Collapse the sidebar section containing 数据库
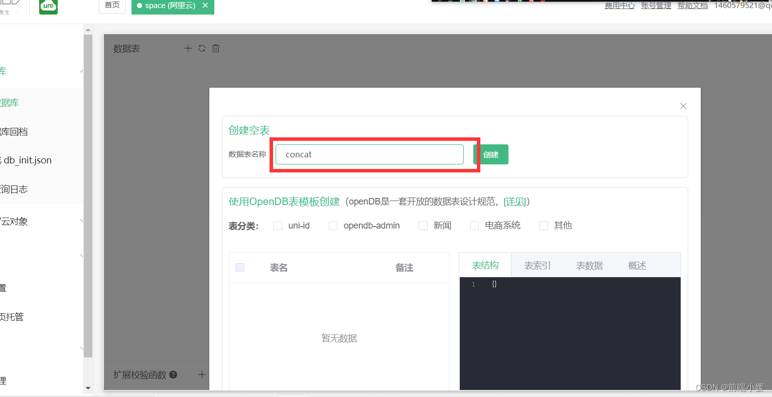Image resolution: width=772 pixels, height=397 pixels. pos(82,71)
